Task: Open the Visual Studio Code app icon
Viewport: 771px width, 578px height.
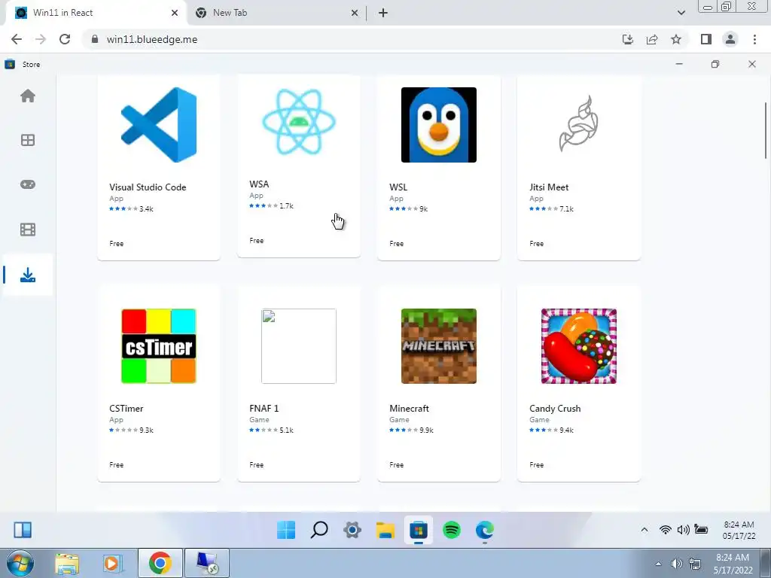Action: coord(159,125)
